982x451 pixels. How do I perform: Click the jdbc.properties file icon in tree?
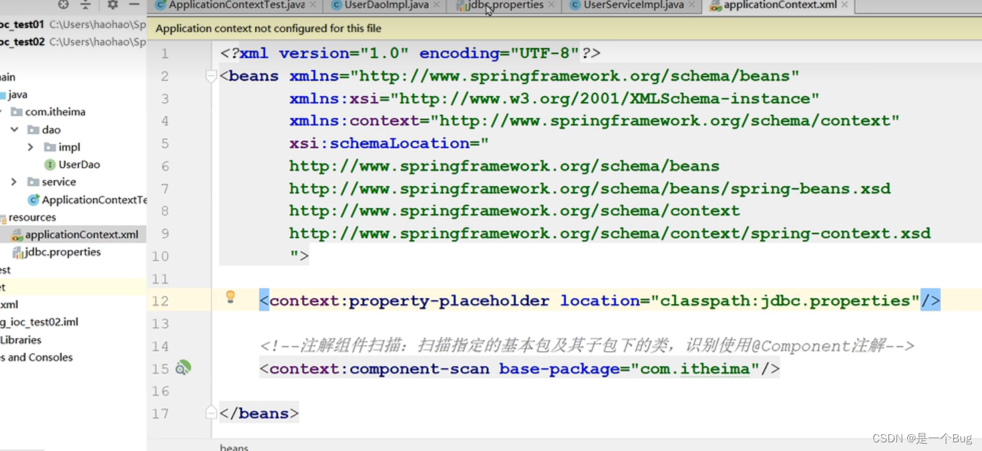tap(18, 252)
